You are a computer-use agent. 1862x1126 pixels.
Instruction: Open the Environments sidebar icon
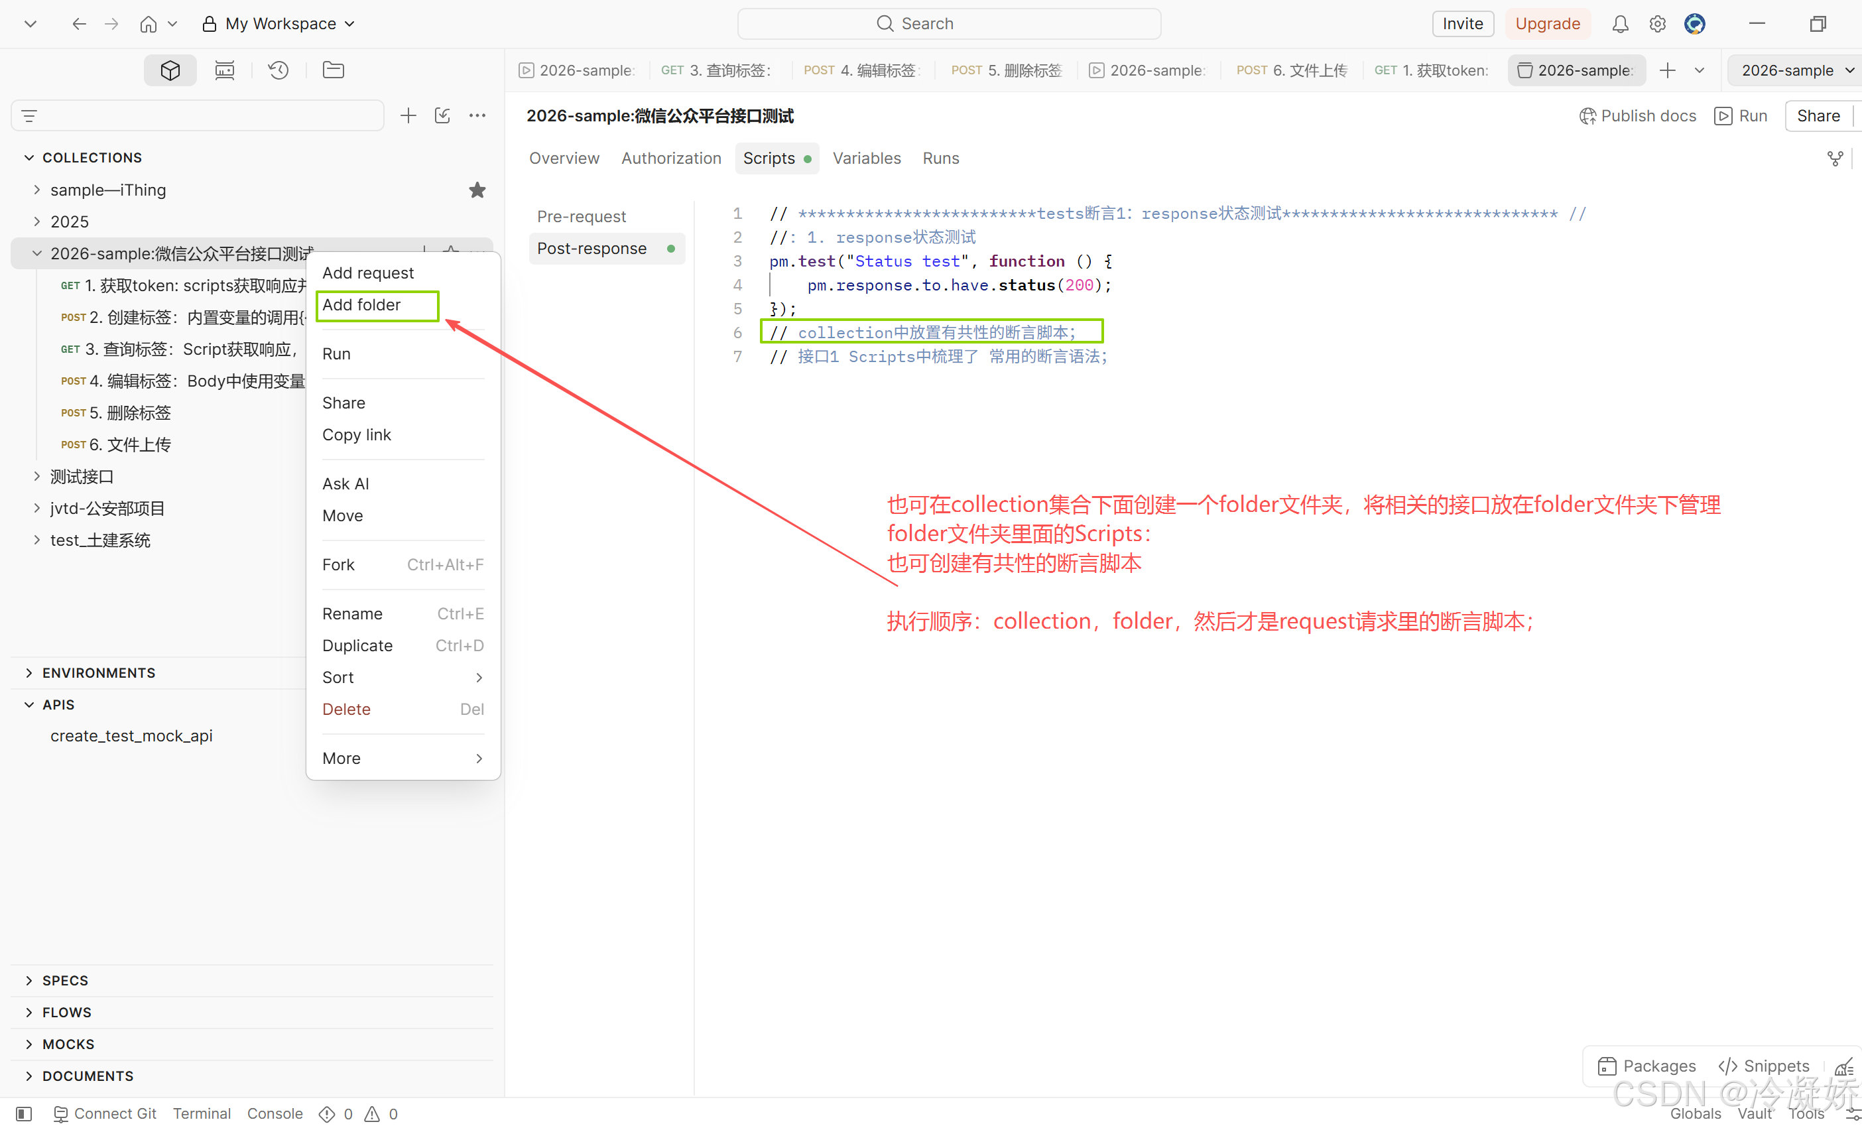pyautogui.click(x=224, y=70)
